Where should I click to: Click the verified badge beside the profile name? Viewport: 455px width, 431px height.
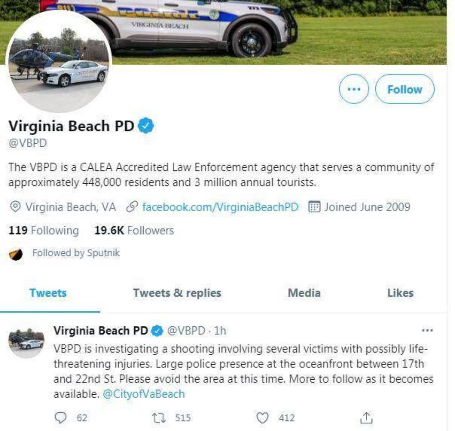point(146,126)
